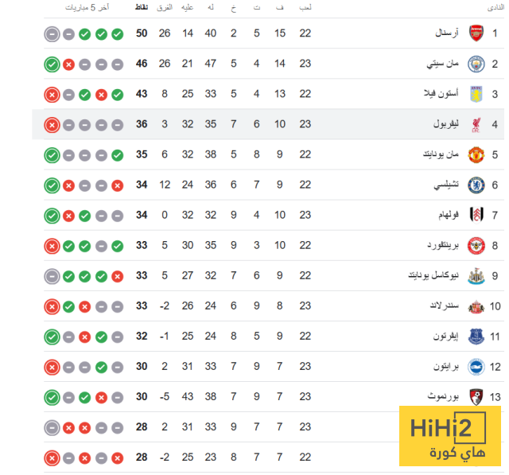The height and width of the screenshot is (475, 509).
Task: Select the Liverpool club crest
Action: click(x=476, y=125)
